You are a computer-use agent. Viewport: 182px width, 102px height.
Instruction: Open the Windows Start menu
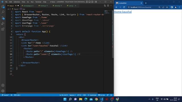65,99
